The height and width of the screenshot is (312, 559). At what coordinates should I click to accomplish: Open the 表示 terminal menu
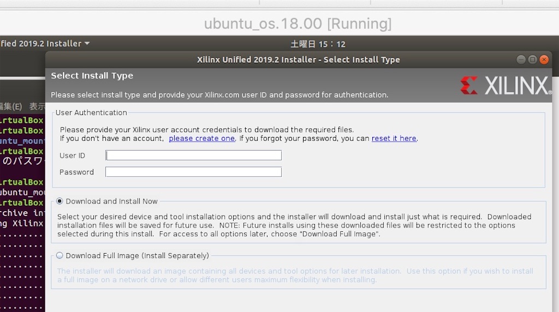pyautogui.click(x=37, y=106)
